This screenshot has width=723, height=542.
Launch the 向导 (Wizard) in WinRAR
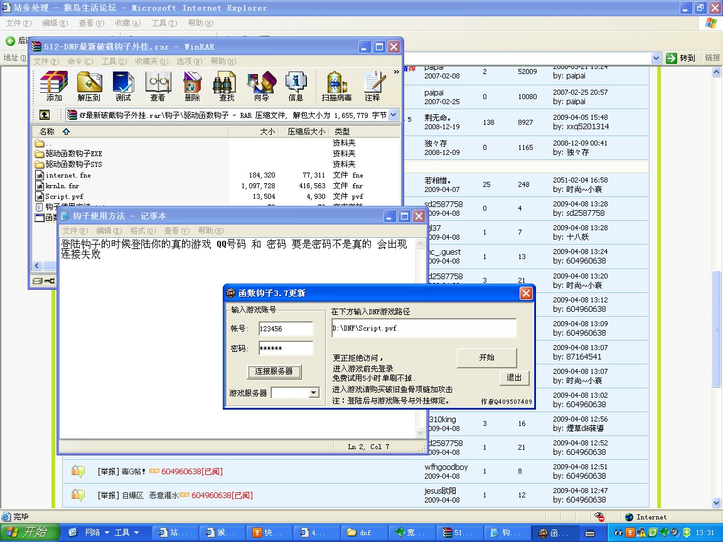pyautogui.click(x=262, y=86)
